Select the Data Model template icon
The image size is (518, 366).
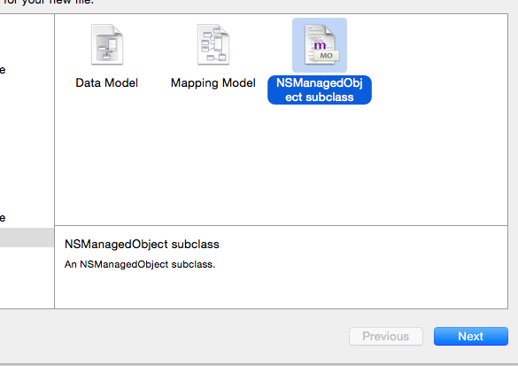(x=107, y=44)
